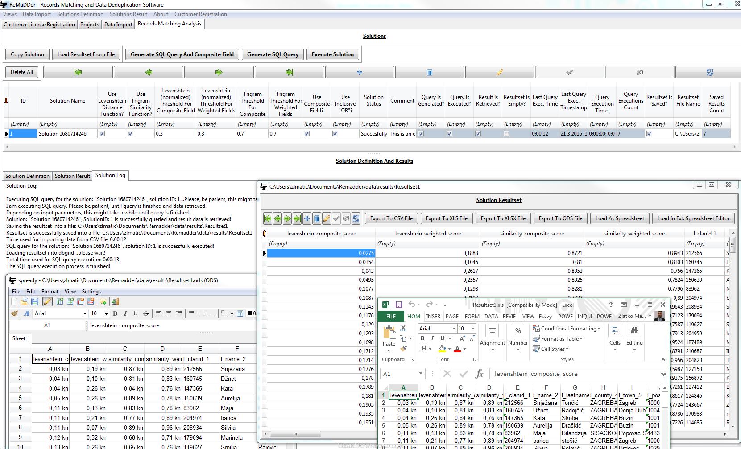
Task: Toggle Use Inclusive OR checkbox
Action: pyautogui.click(x=335, y=134)
